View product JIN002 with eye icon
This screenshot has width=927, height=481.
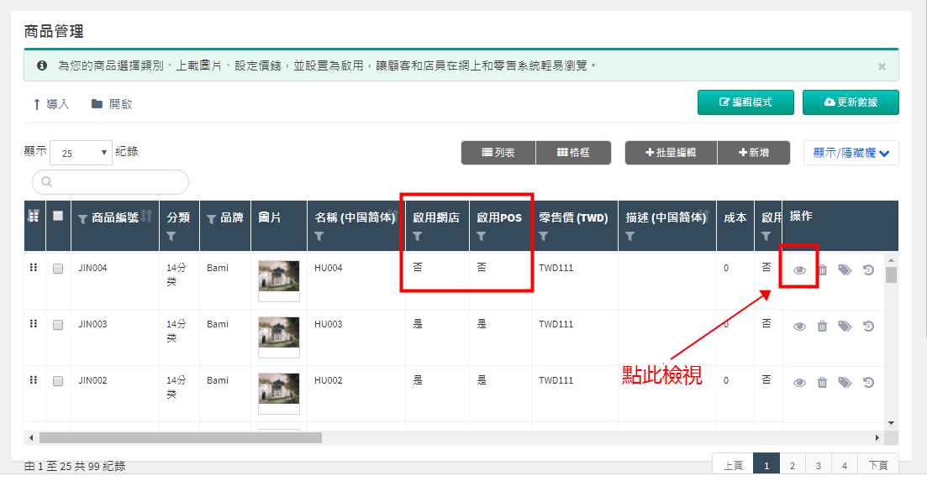pyautogui.click(x=799, y=383)
